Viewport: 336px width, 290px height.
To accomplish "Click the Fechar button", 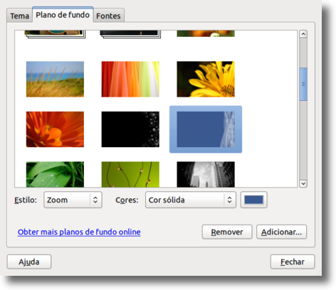I will (x=293, y=262).
